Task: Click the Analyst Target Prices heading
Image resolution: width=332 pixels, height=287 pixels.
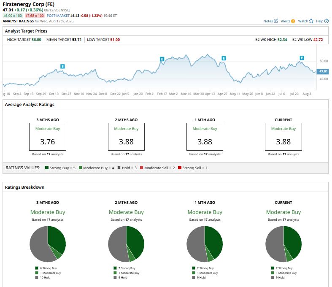Action: (26, 31)
